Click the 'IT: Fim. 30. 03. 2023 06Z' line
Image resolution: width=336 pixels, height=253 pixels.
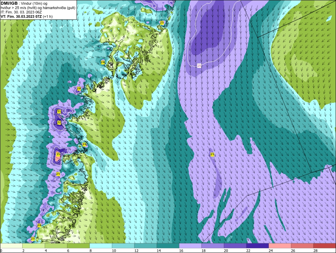click(x=21, y=12)
